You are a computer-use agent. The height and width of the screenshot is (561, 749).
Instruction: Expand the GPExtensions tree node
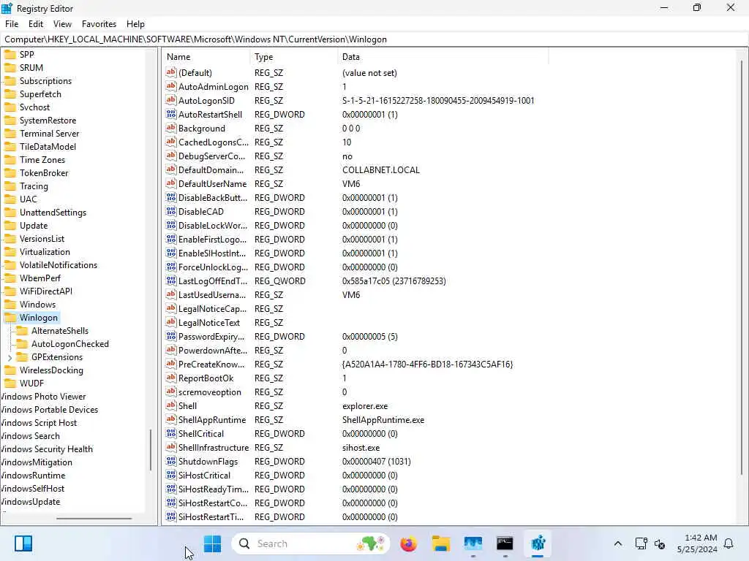point(10,357)
